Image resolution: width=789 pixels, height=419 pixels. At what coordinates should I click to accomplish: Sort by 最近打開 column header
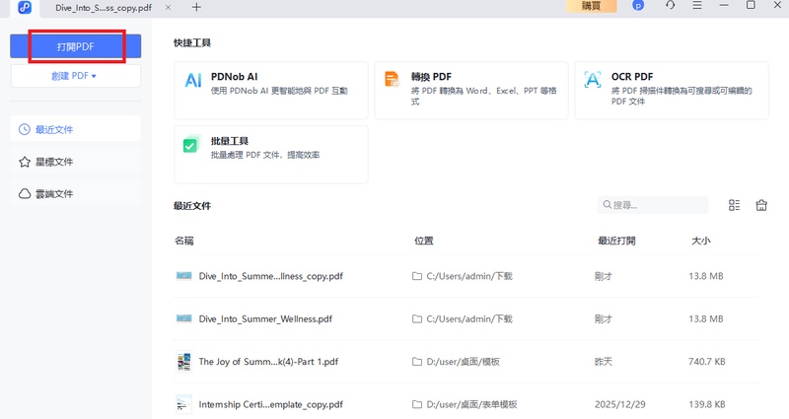(x=616, y=241)
